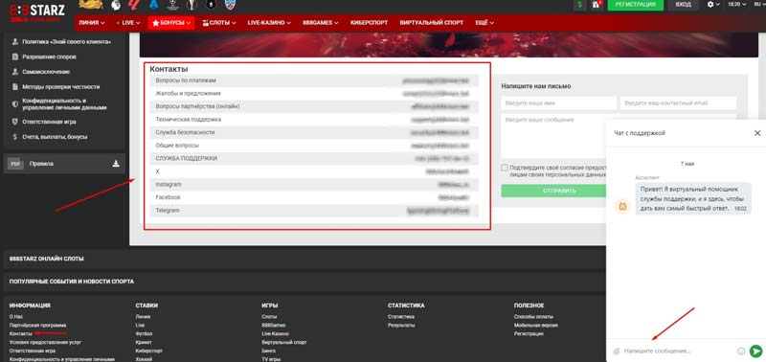
Task: Open Условия предоставления услуг footer link
Action: click(x=45, y=343)
